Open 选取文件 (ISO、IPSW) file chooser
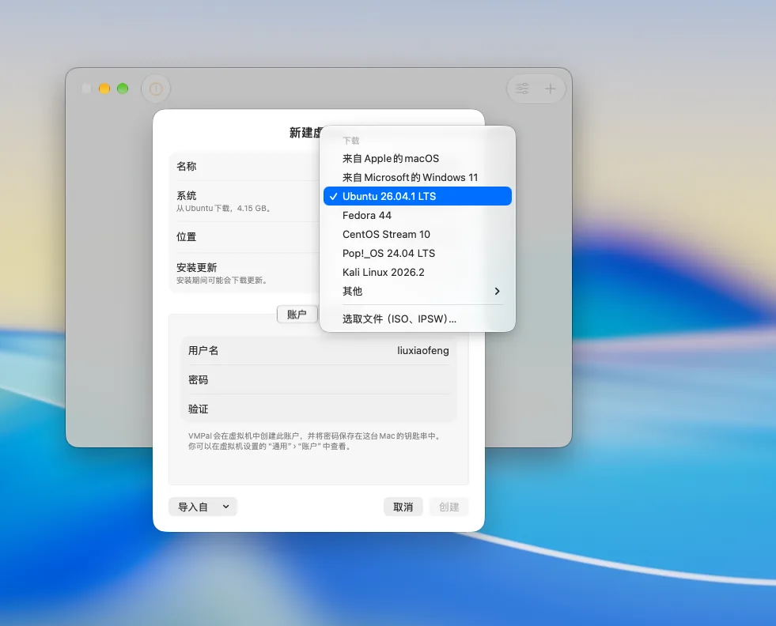The width and height of the screenshot is (776, 626). pos(417,319)
